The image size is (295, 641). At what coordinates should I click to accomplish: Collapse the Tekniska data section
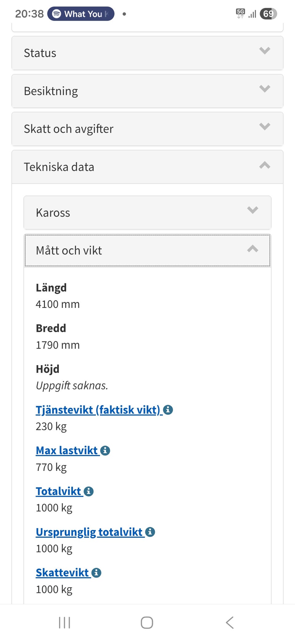point(147,167)
